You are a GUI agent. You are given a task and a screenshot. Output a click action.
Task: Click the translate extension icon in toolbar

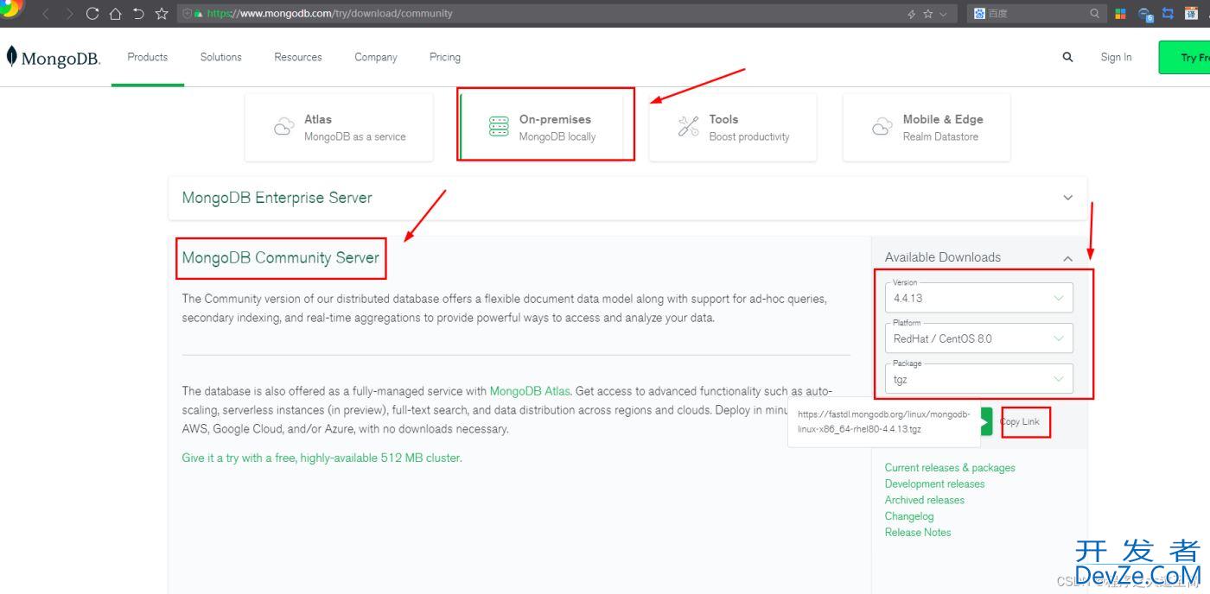click(x=1191, y=14)
